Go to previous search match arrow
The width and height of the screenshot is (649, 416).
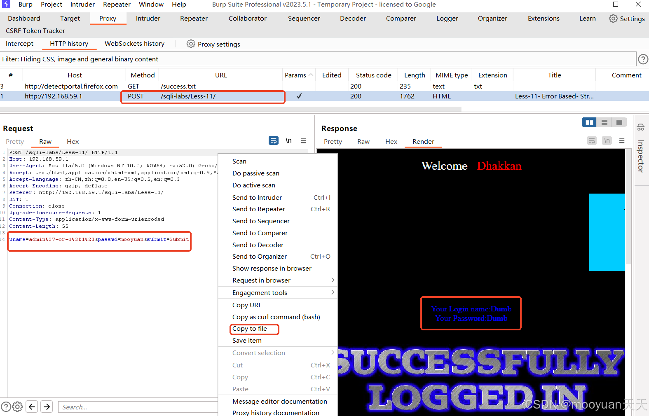32,407
